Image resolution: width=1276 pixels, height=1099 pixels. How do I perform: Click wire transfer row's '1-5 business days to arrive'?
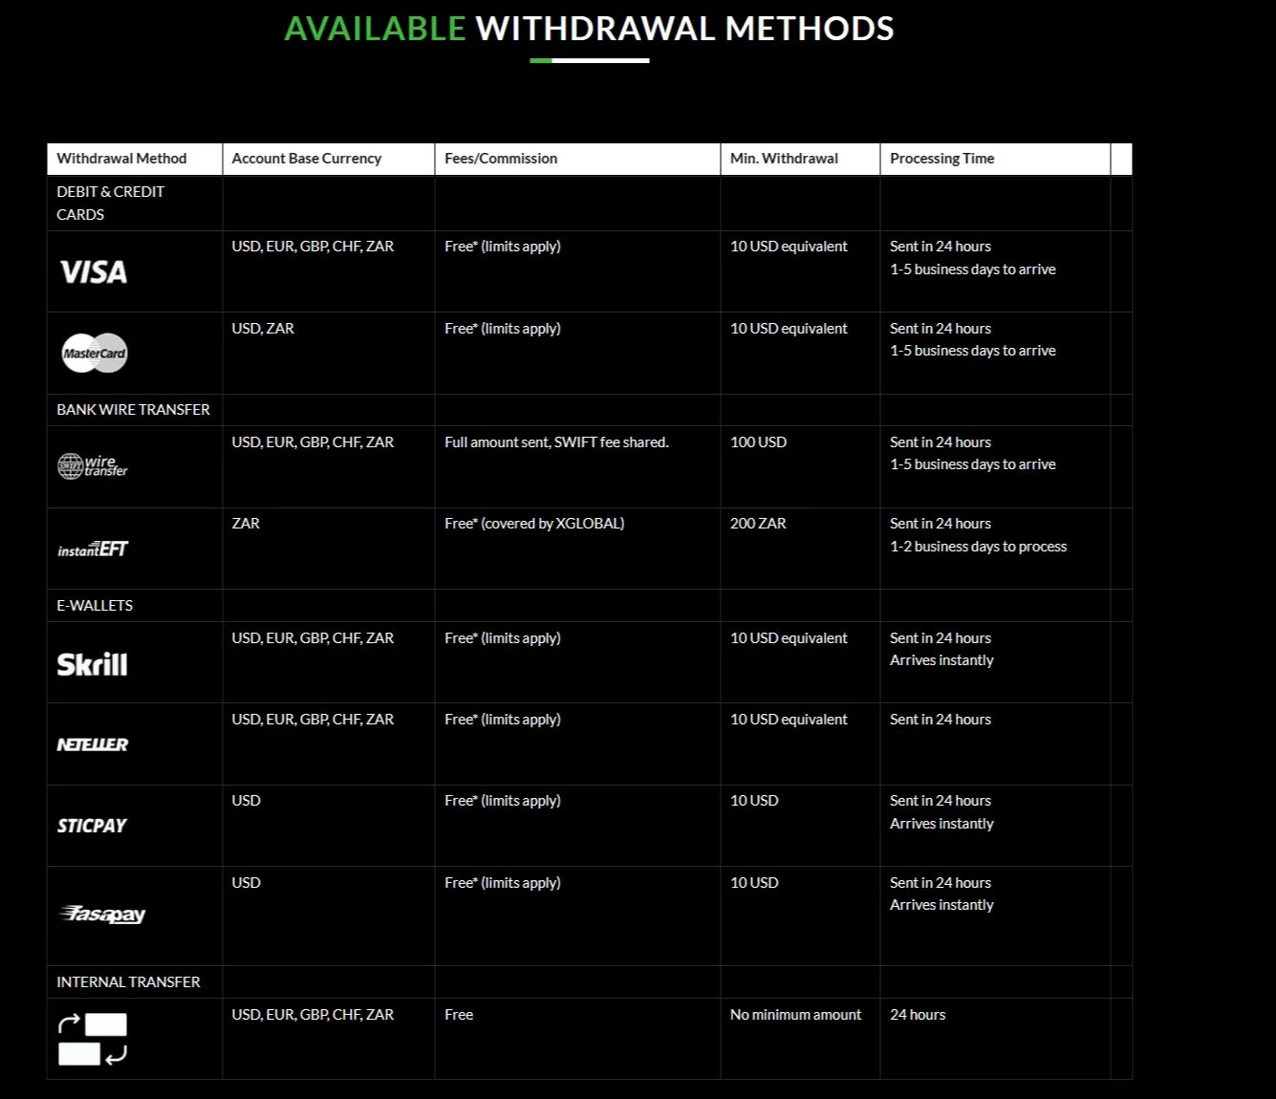(x=973, y=463)
